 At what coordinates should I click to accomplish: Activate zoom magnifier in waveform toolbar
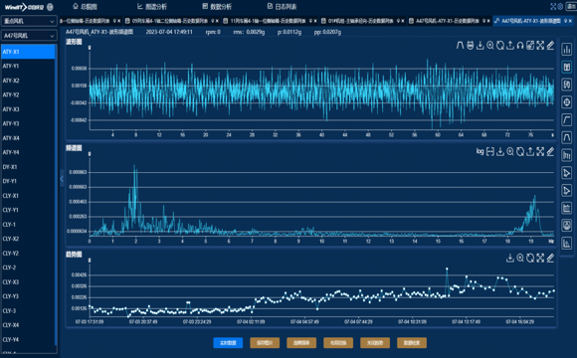pyautogui.click(x=490, y=46)
